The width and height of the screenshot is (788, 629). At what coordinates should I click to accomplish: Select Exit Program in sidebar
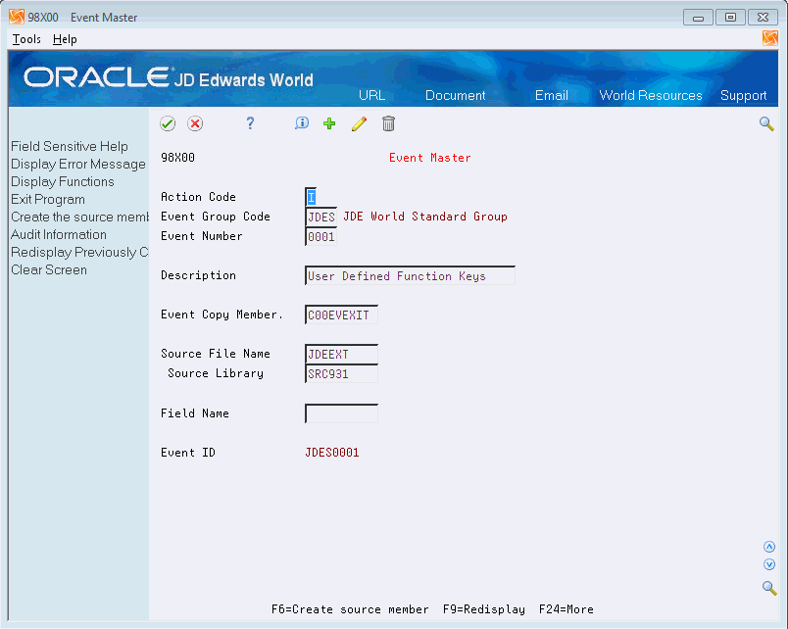click(x=48, y=200)
